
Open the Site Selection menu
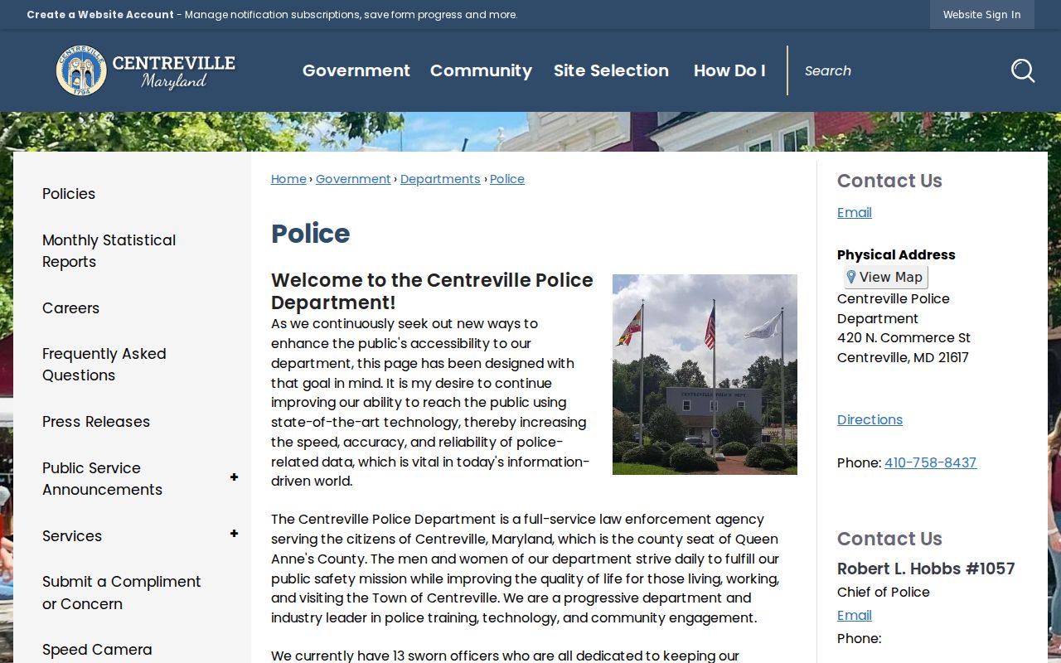tap(611, 70)
